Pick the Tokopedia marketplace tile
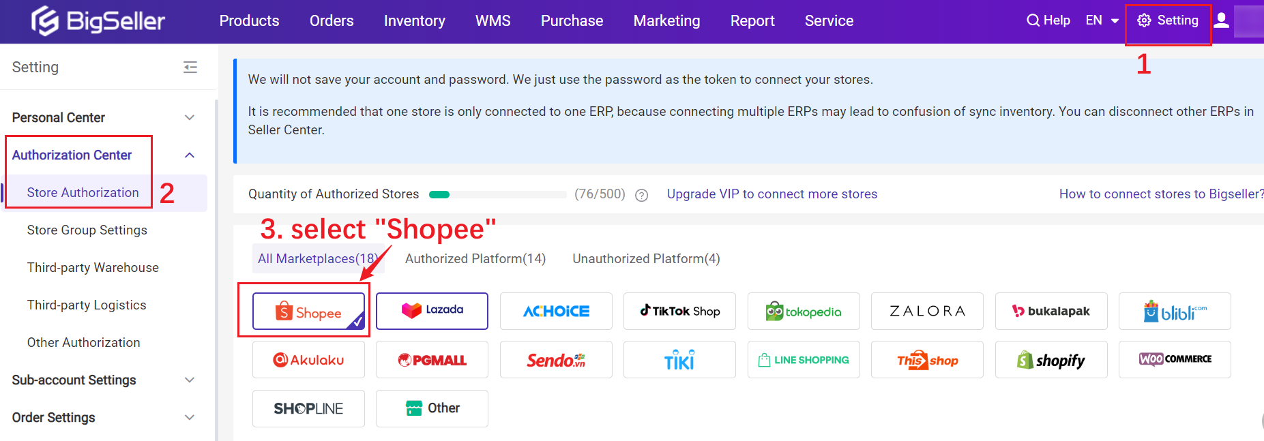The height and width of the screenshot is (441, 1264). click(x=804, y=311)
